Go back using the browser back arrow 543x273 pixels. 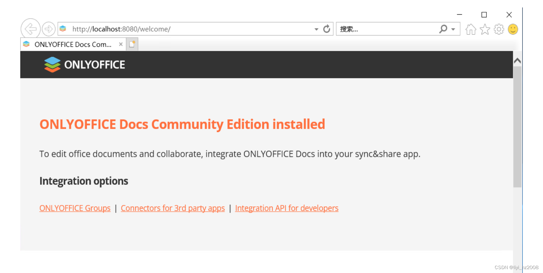(x=30, y=29)
